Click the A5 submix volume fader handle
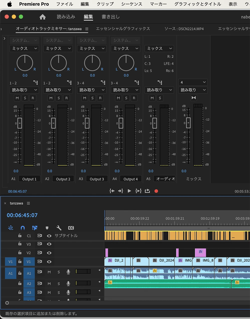 point(154,123)
